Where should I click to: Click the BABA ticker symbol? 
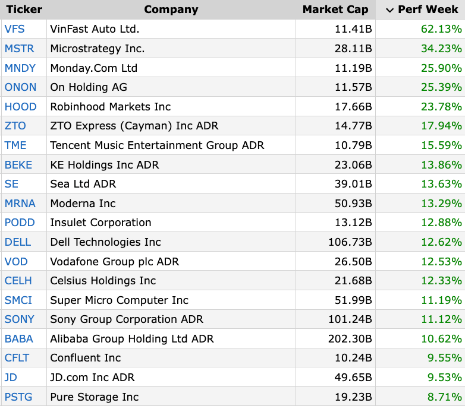pos(18,339)
